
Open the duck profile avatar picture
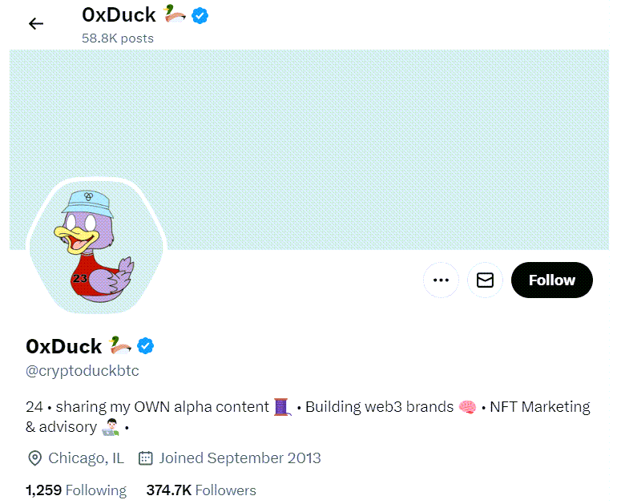point(95,245)
